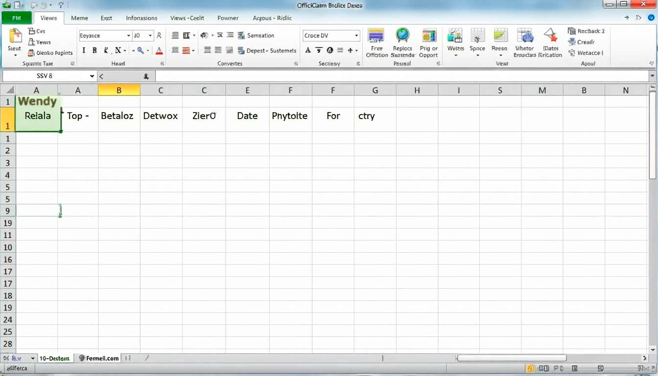Click the Szeut paste clipboard icon
The width and height of the screenshot is (658, 376).
[15, 37]
